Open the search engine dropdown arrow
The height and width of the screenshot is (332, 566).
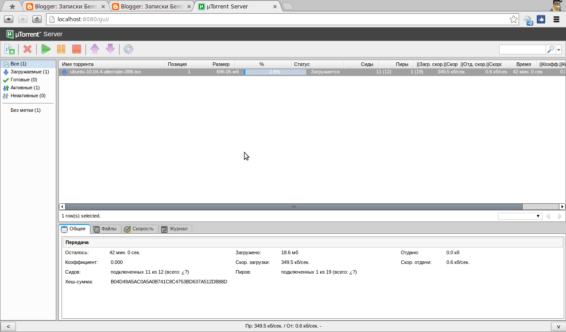tap(558, 50)
